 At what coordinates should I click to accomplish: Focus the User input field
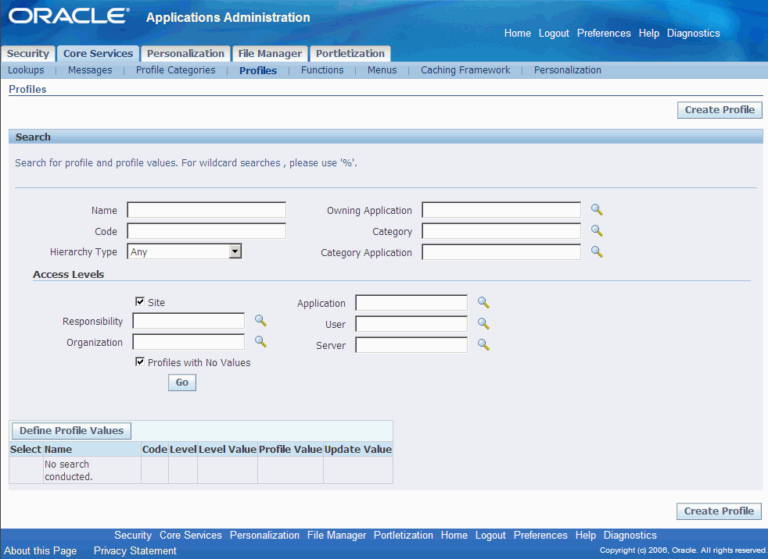411,324
